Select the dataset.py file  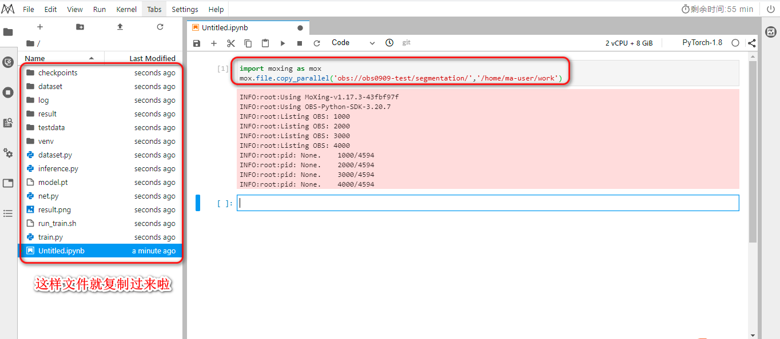pyautogui.click(x=100, y=155)
